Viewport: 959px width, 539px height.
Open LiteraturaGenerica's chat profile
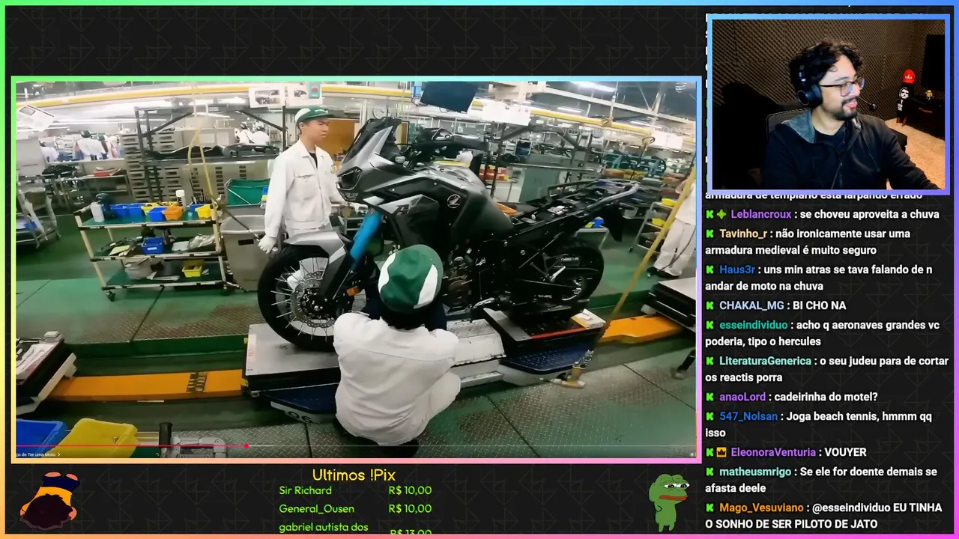click(765, 361)
